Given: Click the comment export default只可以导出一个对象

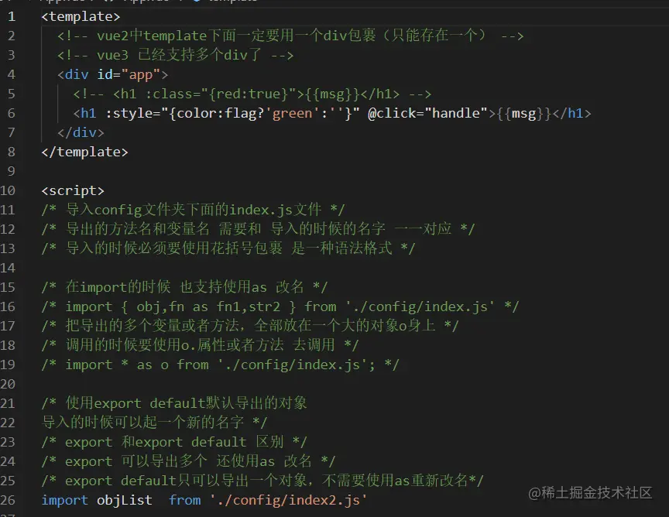Looking at the screenshot, I should (262, 481).
